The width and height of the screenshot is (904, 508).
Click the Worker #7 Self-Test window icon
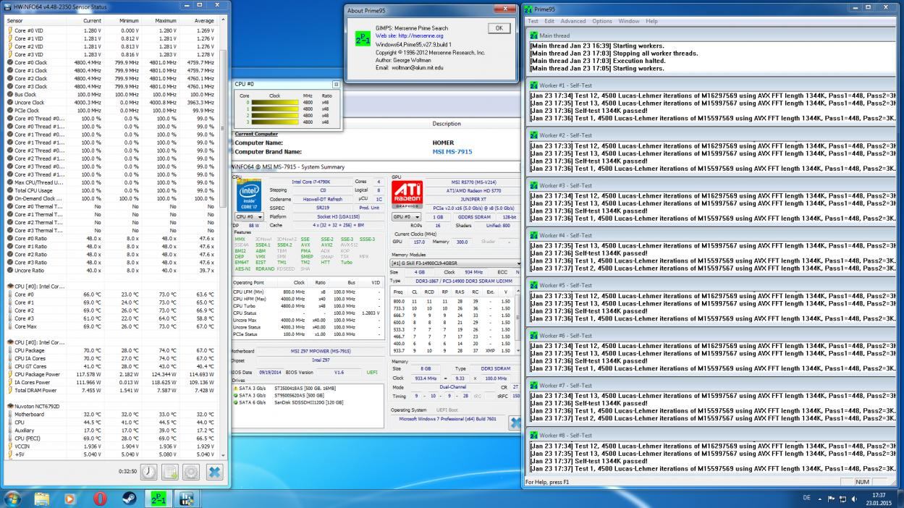click(533, 385)
